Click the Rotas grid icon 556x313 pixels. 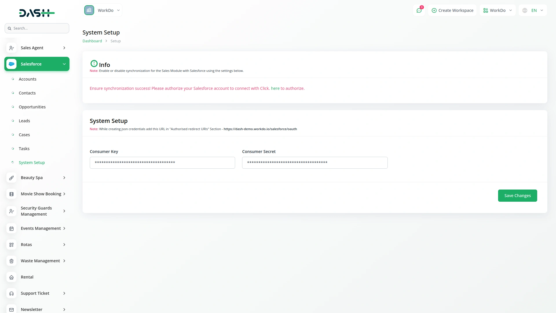pyautogui.click(x=12, y=245)
